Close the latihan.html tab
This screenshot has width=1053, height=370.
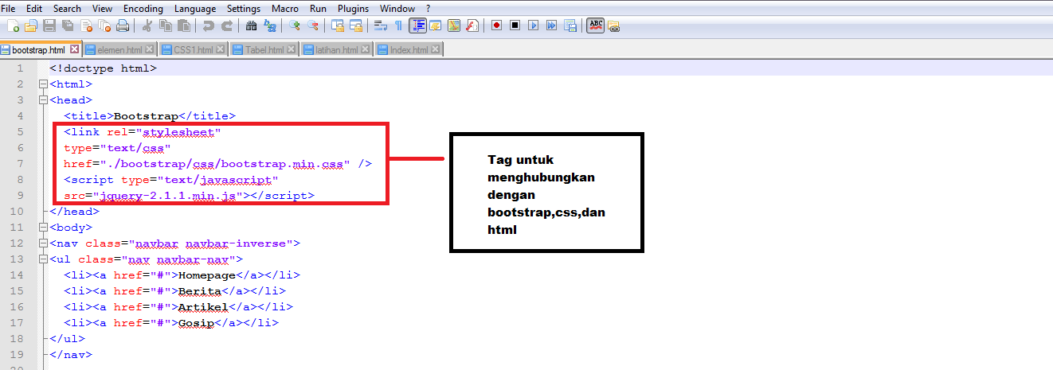click(x=366, y=49)
